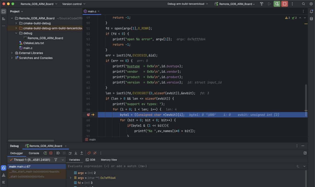Open the Notifications bell icon
The width and height of the screenshot is (315, 187).
click(x=311, y=11)
